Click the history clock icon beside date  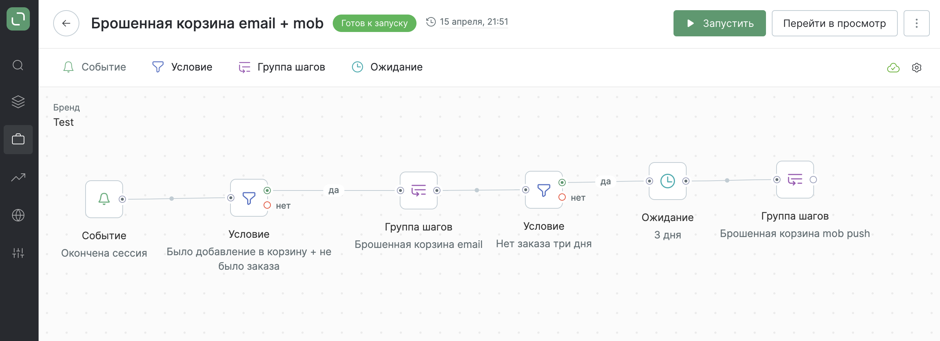click(431, 22)
